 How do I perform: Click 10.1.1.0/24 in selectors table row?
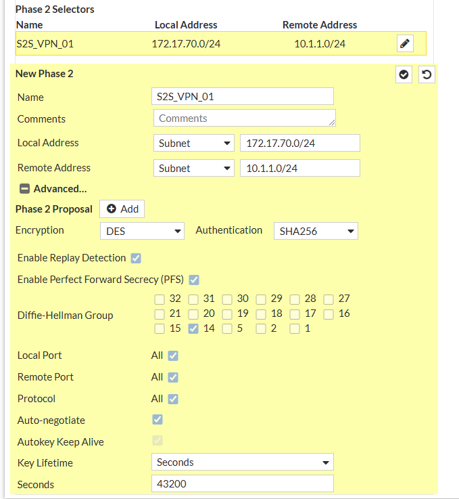[320, 43]
